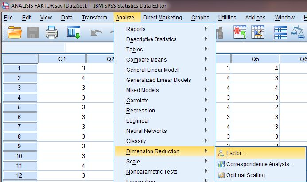The height and width of the screenshot is (182, 307).
Task: Click the Save file floppy icon
Action: click(33, 32)
